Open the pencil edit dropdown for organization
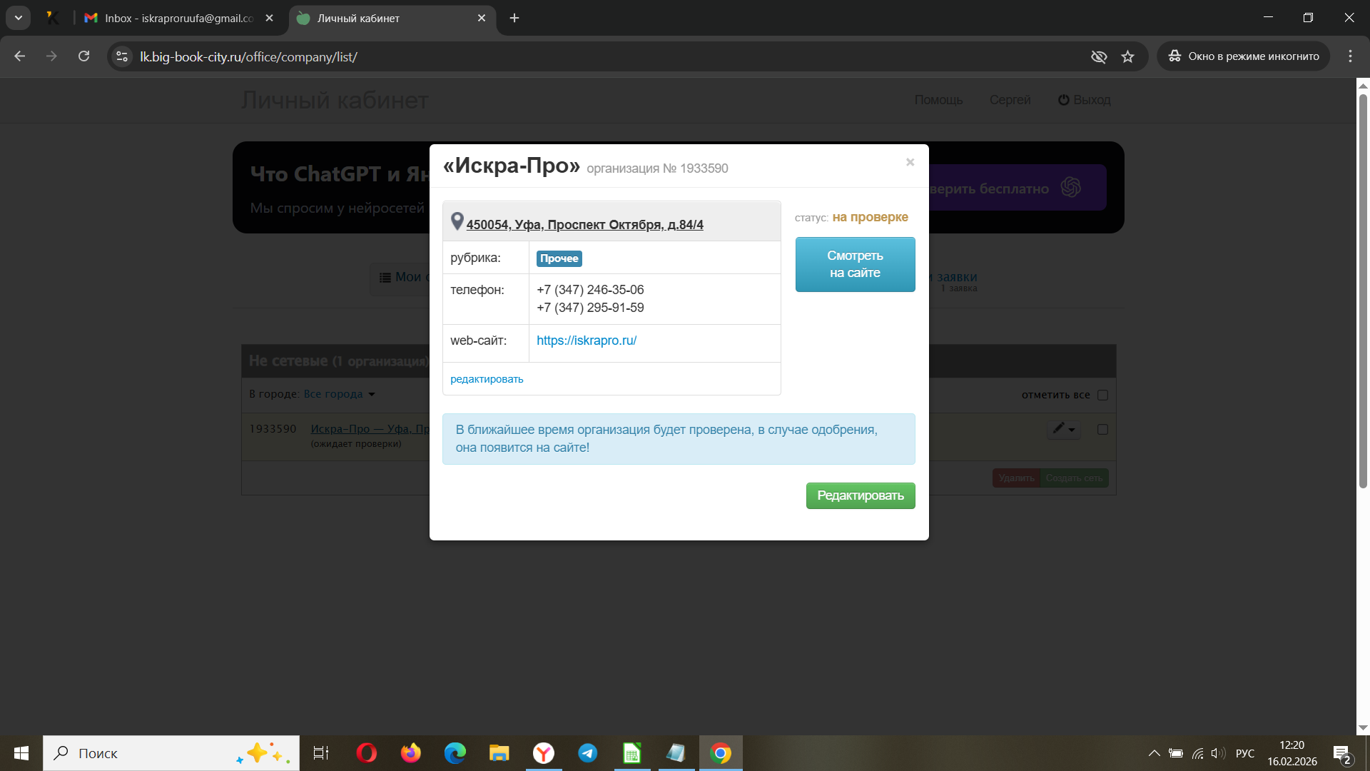Viewport: 1370px width, 771px height. (1063, 428)
